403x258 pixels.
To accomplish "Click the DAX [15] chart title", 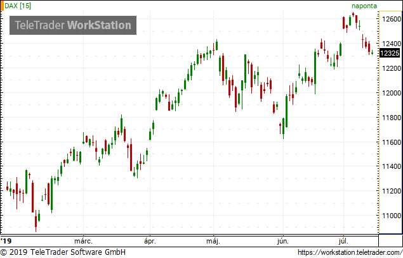I will (18, 6).
